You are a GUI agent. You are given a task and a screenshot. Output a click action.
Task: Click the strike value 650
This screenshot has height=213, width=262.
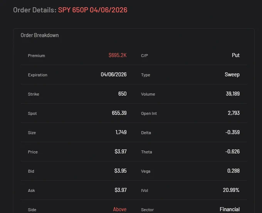pos(122,94)
